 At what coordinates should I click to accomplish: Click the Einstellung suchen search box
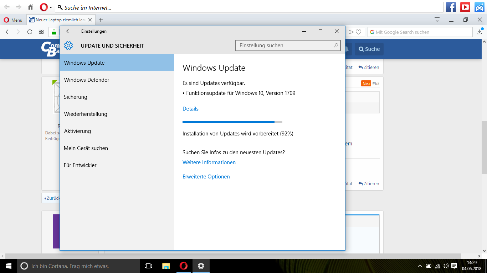pos(288,45)
